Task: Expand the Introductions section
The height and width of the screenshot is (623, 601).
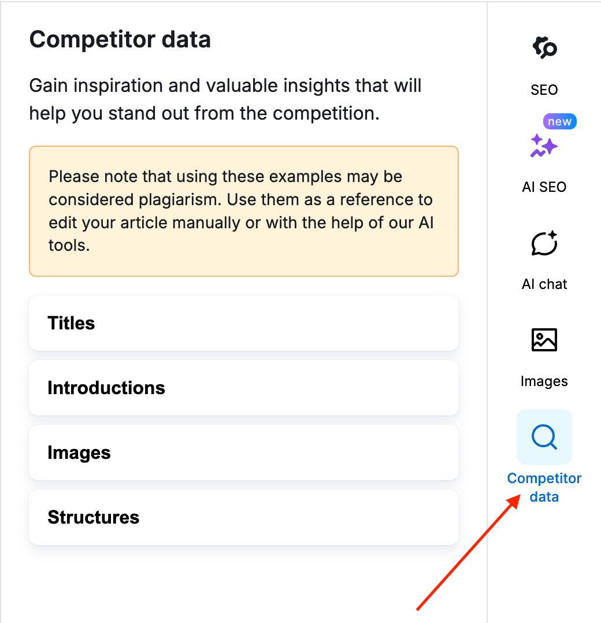Action: pyautogui.click(x=243, y=388)
